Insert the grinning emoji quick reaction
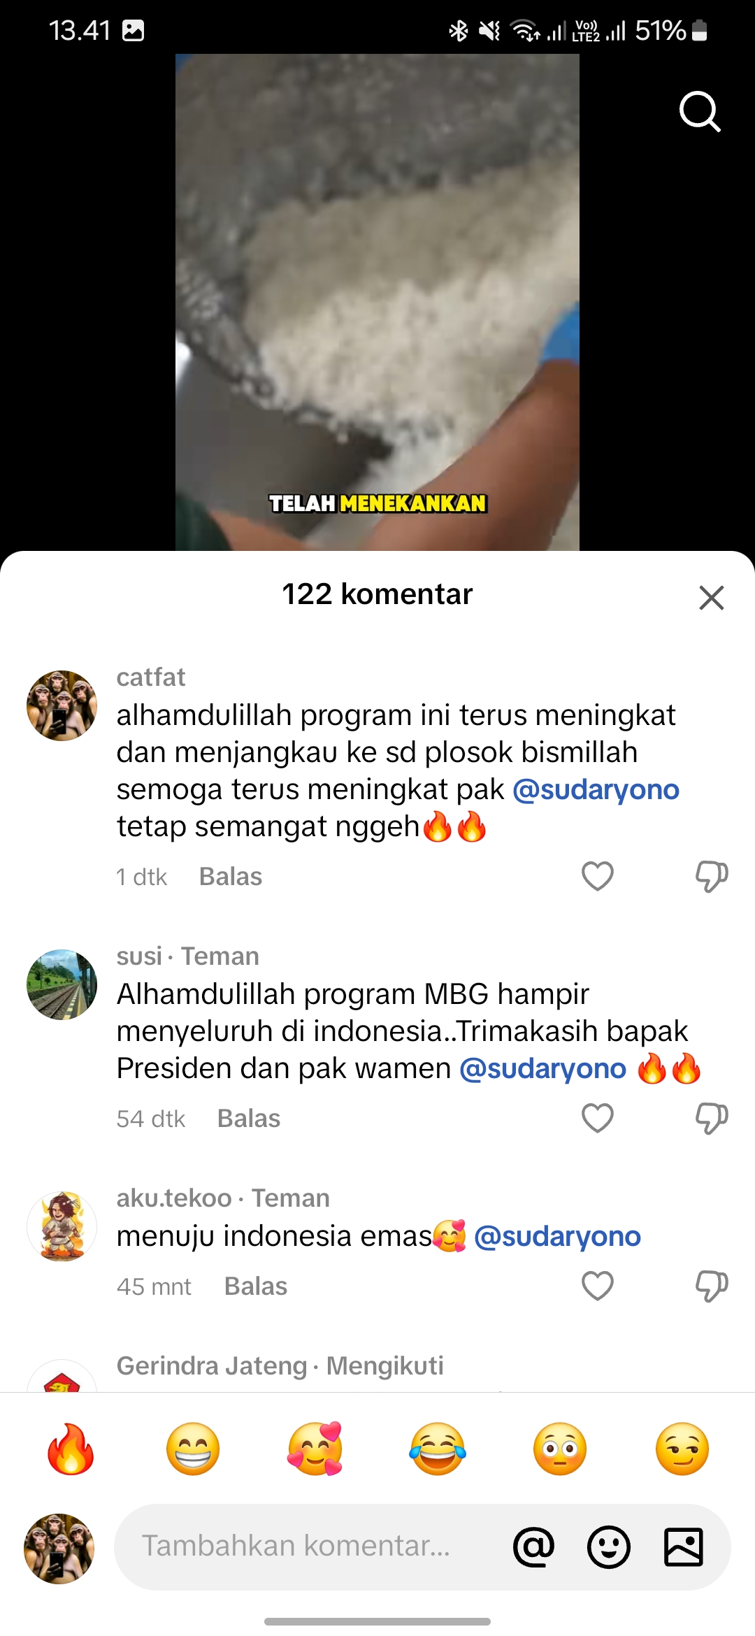Screen dimensions: 755x1636 click(x=193, y=1449)
